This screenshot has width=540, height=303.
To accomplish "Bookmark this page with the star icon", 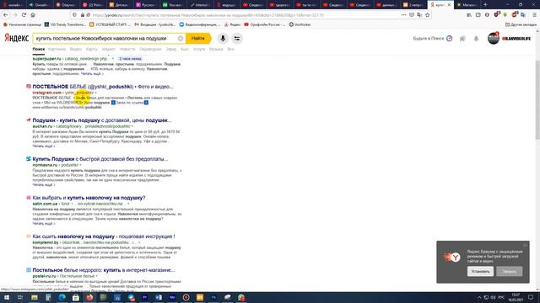I will 428,15.
